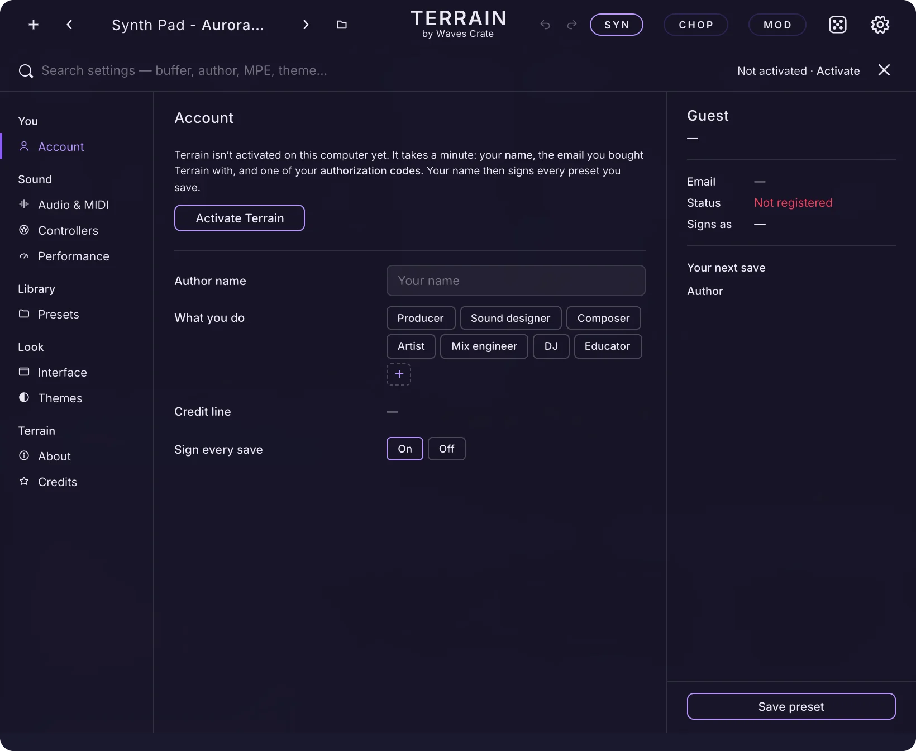Click the Activate Terrain button

point(240,218)
